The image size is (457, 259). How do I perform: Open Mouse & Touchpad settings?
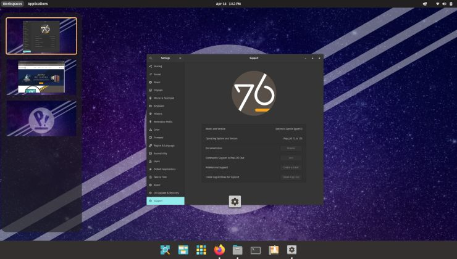(x=166, y=98)
